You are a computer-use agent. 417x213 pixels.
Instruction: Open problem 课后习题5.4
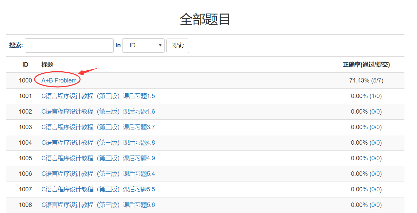98,174
